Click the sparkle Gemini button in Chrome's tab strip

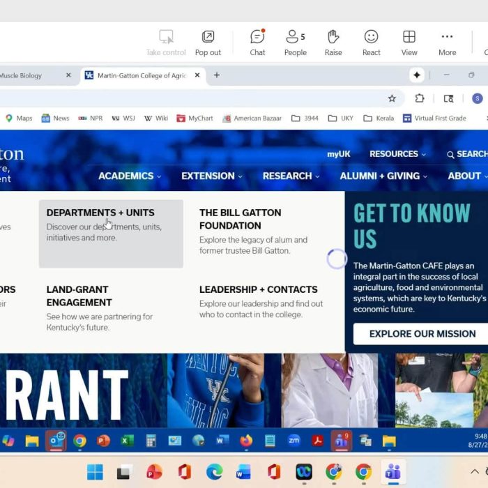tap(417, 75)
